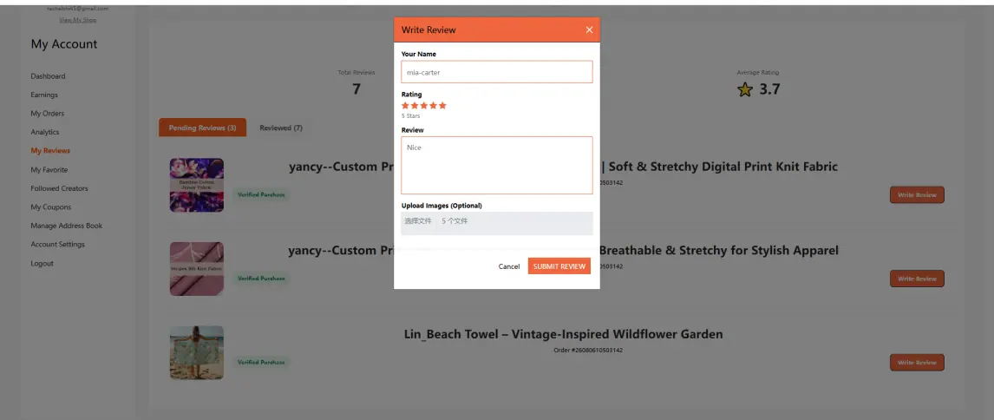Close the Write Review dialog with X
The width and height of the screenshot is (994, 420).
[589, 30]
